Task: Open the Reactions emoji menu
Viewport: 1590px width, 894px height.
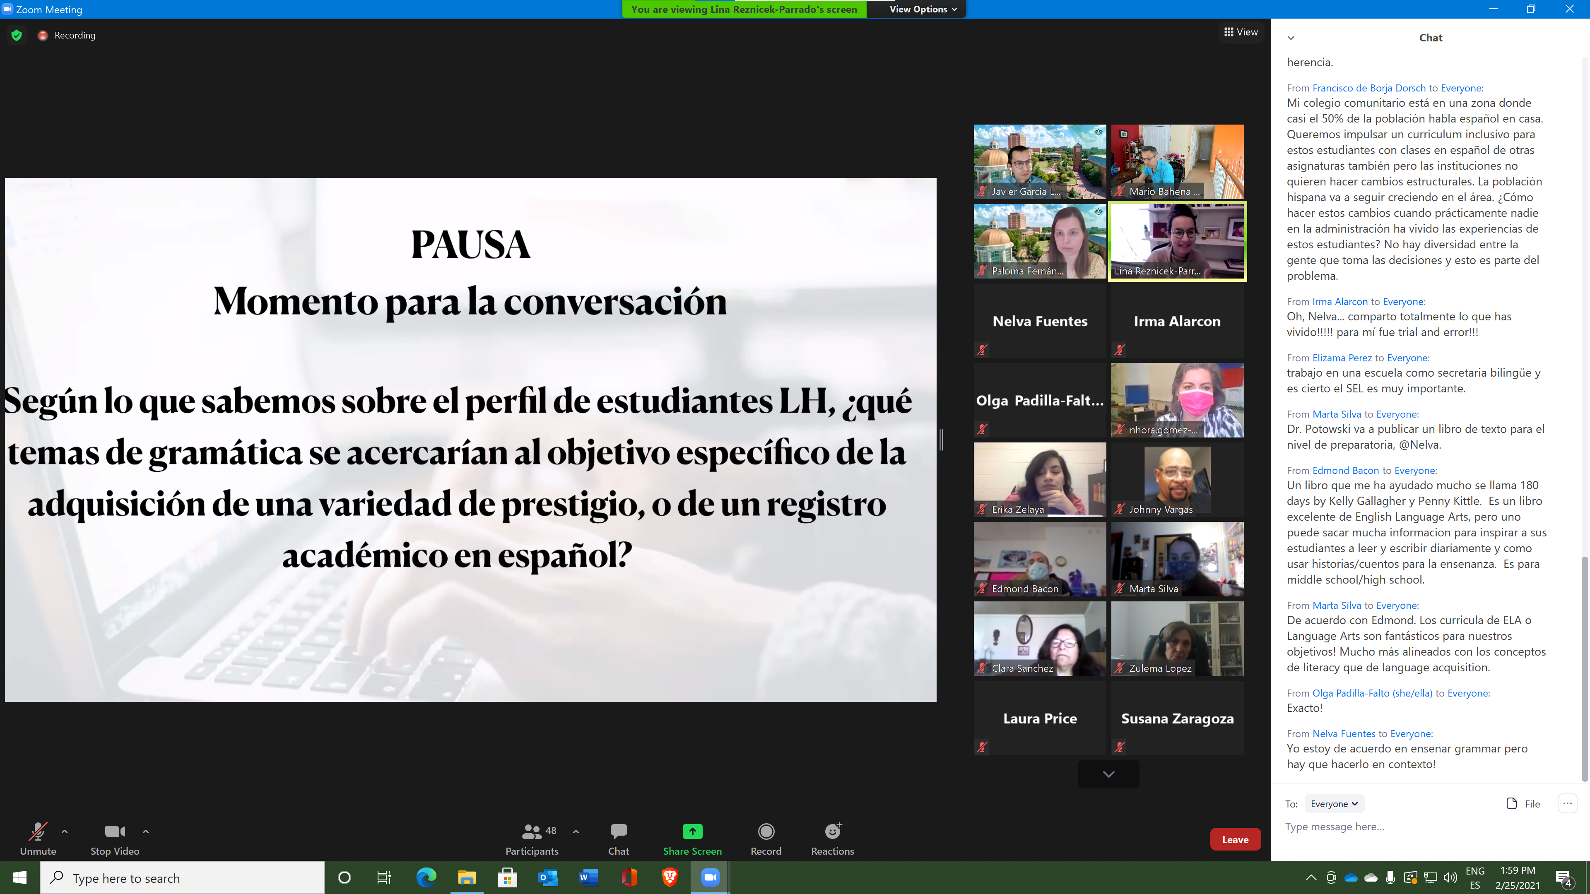Action: 832,831
